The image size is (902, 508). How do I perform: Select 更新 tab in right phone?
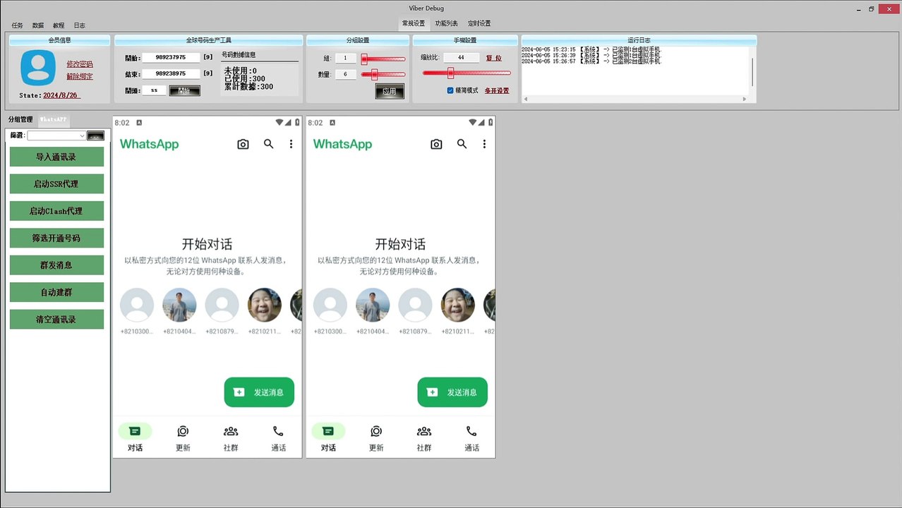pos(376,438)
